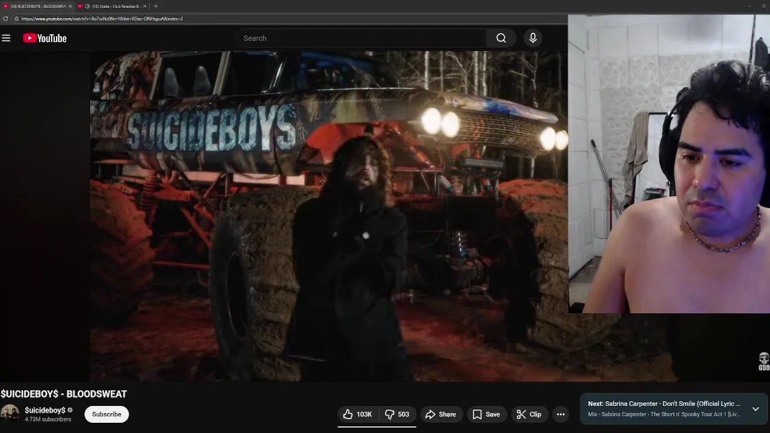Image resolution: width=770 pixels, height=433 pixels.
Task: Pause the BLOODSWEAT video player
Action: 328,216
